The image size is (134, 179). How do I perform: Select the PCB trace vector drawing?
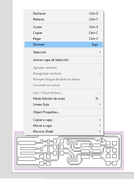point(69,151)
